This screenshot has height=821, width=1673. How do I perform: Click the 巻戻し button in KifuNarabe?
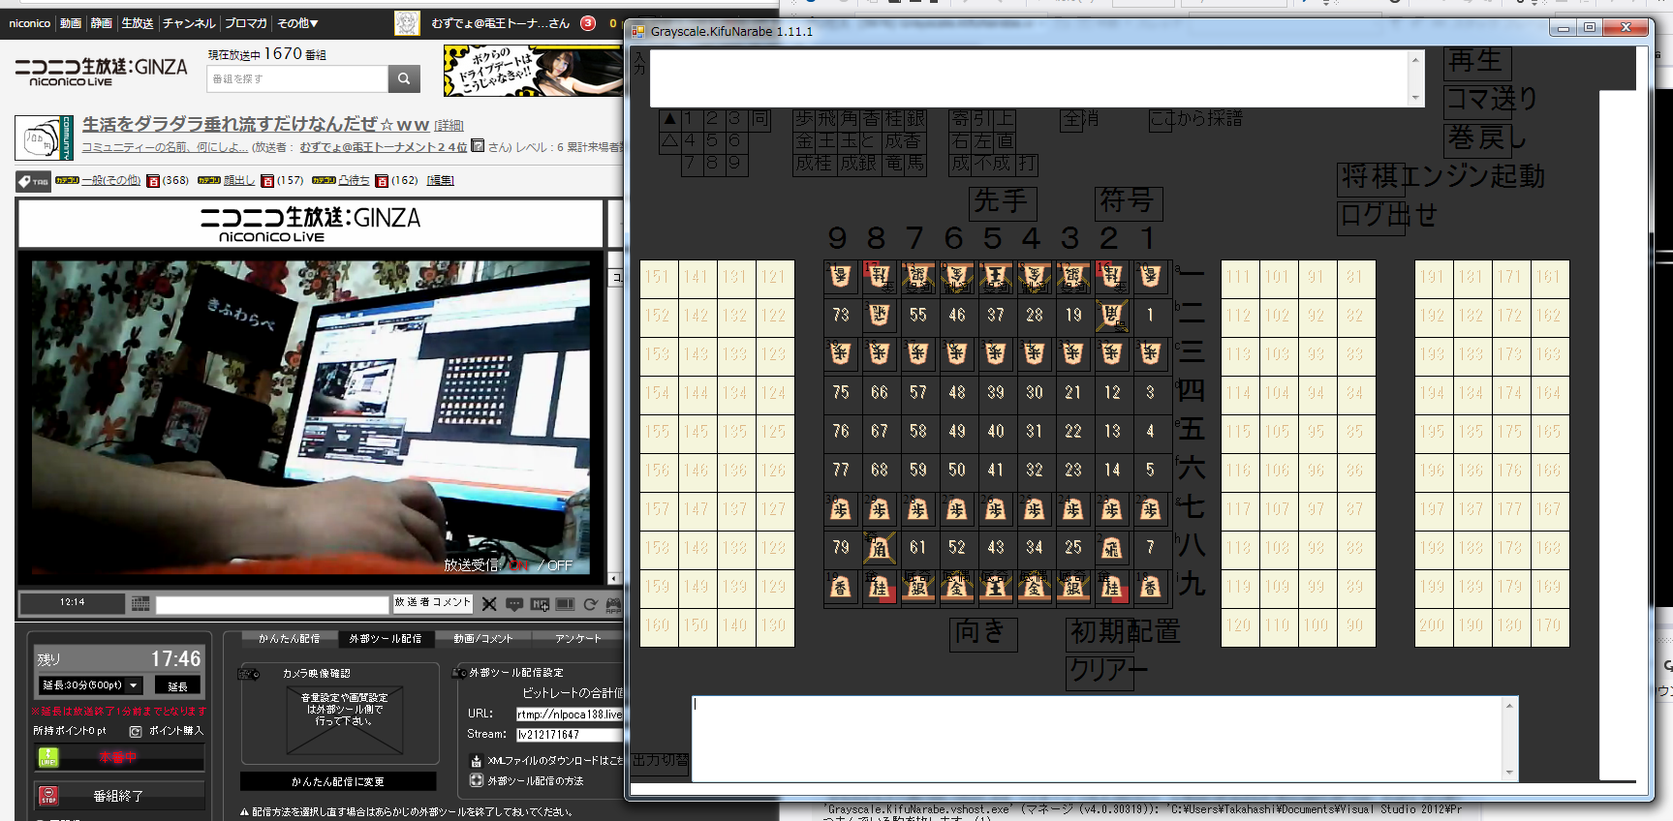[x=1486, y=138]
